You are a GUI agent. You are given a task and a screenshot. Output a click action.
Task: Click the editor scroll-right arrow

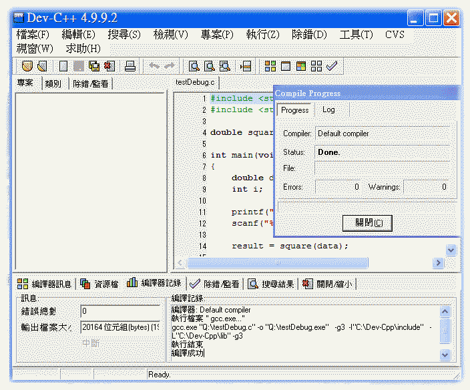click(438, 263)
